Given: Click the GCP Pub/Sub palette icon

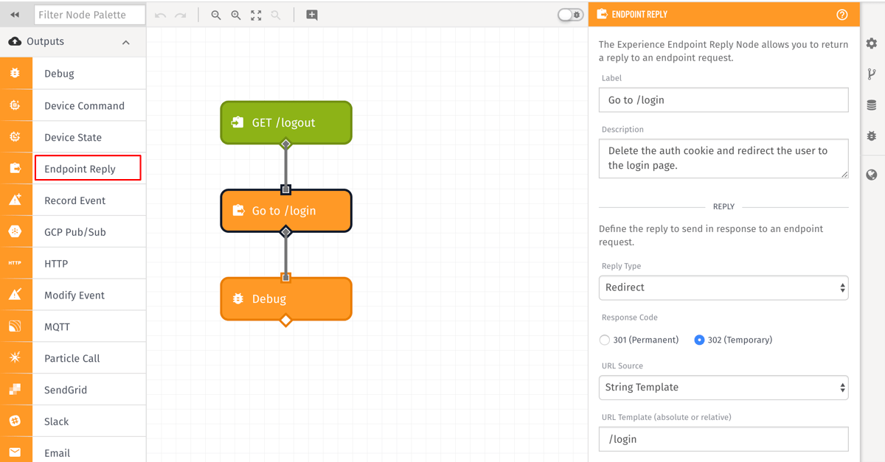Looking at the screenshot, I should pyautogui.click(x=15, y=232).
